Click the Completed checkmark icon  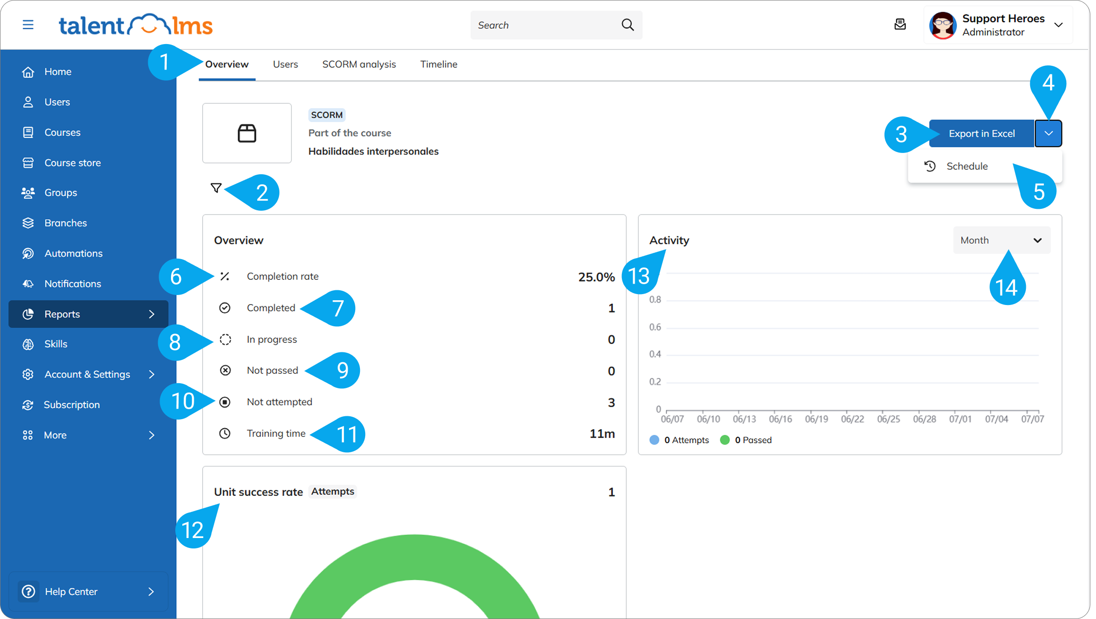[225, 308]
